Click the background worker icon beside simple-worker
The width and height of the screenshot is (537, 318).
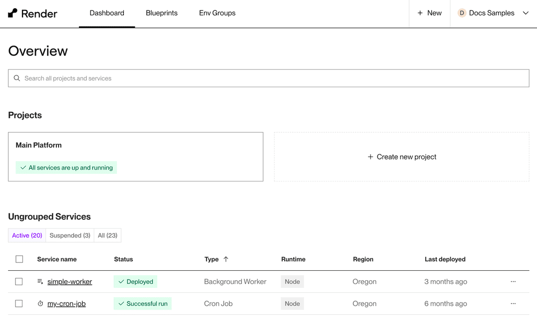[40, 281]
